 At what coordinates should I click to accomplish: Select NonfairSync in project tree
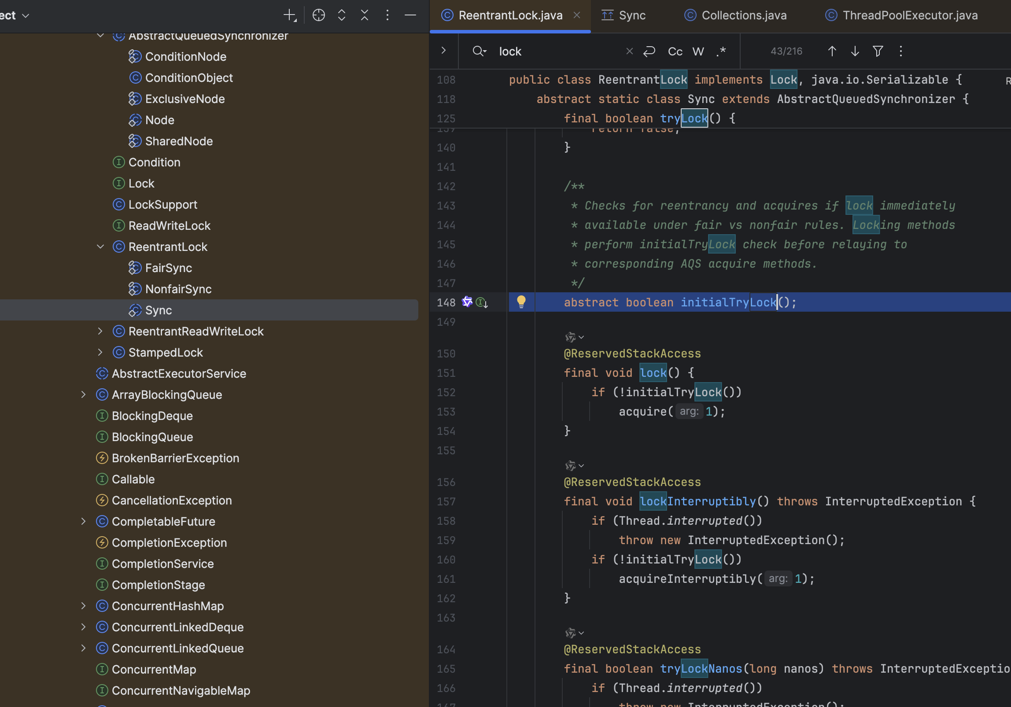coord(178,289)
